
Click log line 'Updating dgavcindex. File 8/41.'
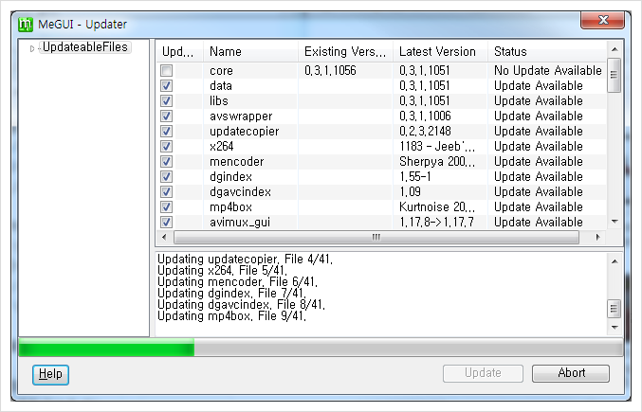click(x=241, y=305)
